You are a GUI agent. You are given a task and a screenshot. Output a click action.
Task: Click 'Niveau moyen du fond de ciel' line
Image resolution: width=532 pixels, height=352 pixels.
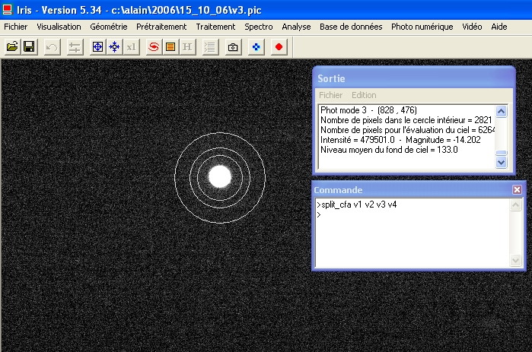click(x=389, y=150)
